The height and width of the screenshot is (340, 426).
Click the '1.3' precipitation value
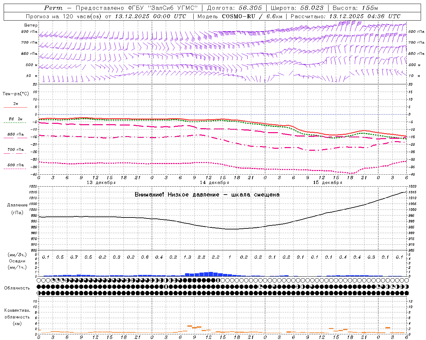[x=187, y=257]
